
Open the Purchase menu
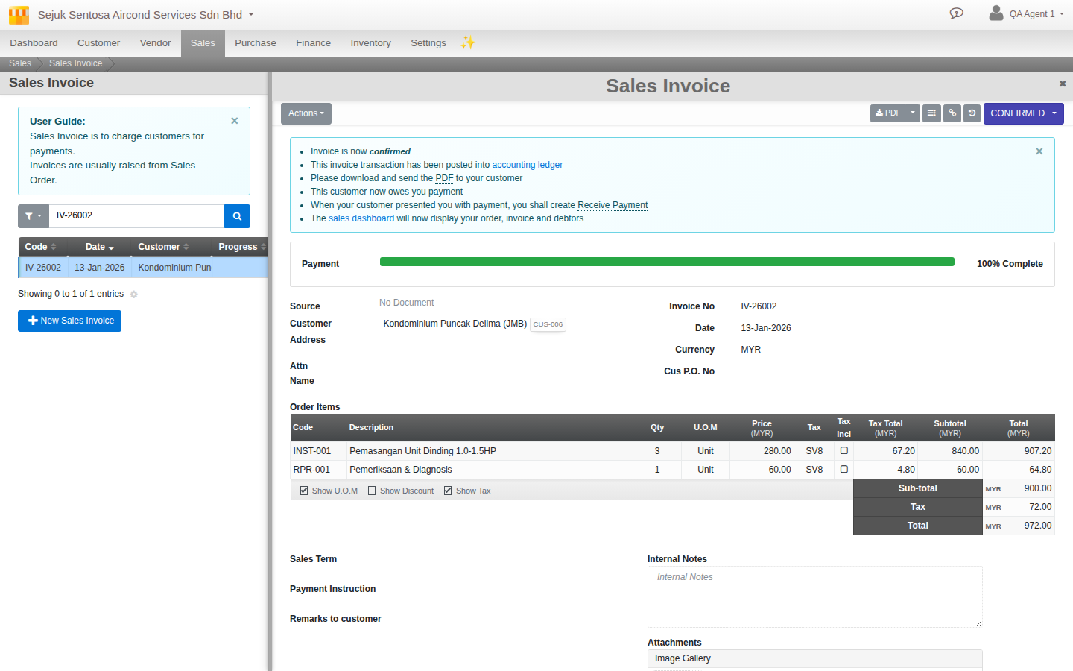[x=256, y=43]
